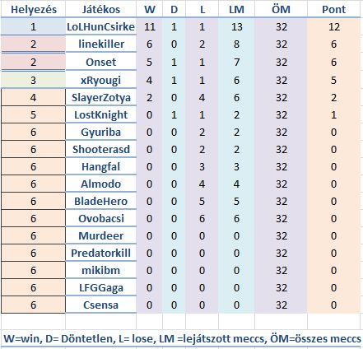Select the LM column header cell
Viewport: 363px width, 349px height.
(x=236, y=10)
